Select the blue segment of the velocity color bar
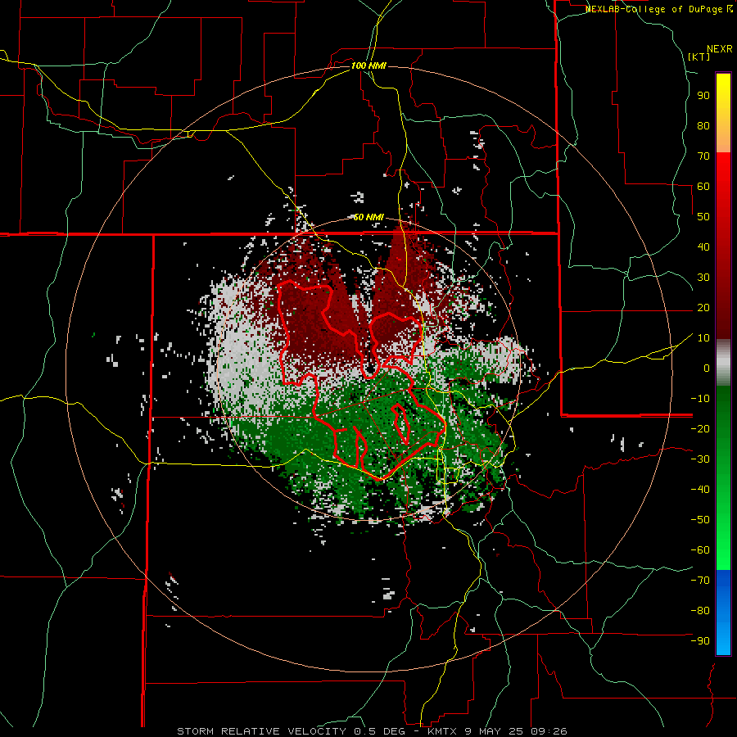Screen dimensions: 737x737 coord(723,613)
